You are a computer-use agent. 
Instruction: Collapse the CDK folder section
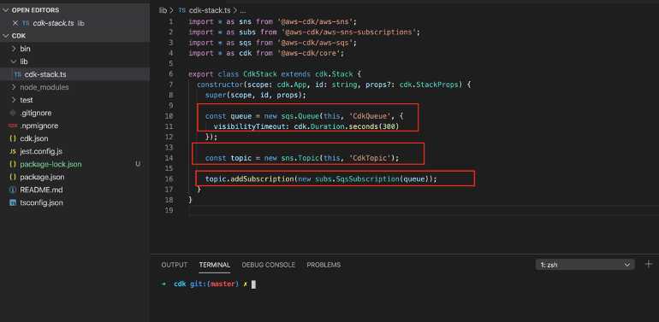point(6,36)
